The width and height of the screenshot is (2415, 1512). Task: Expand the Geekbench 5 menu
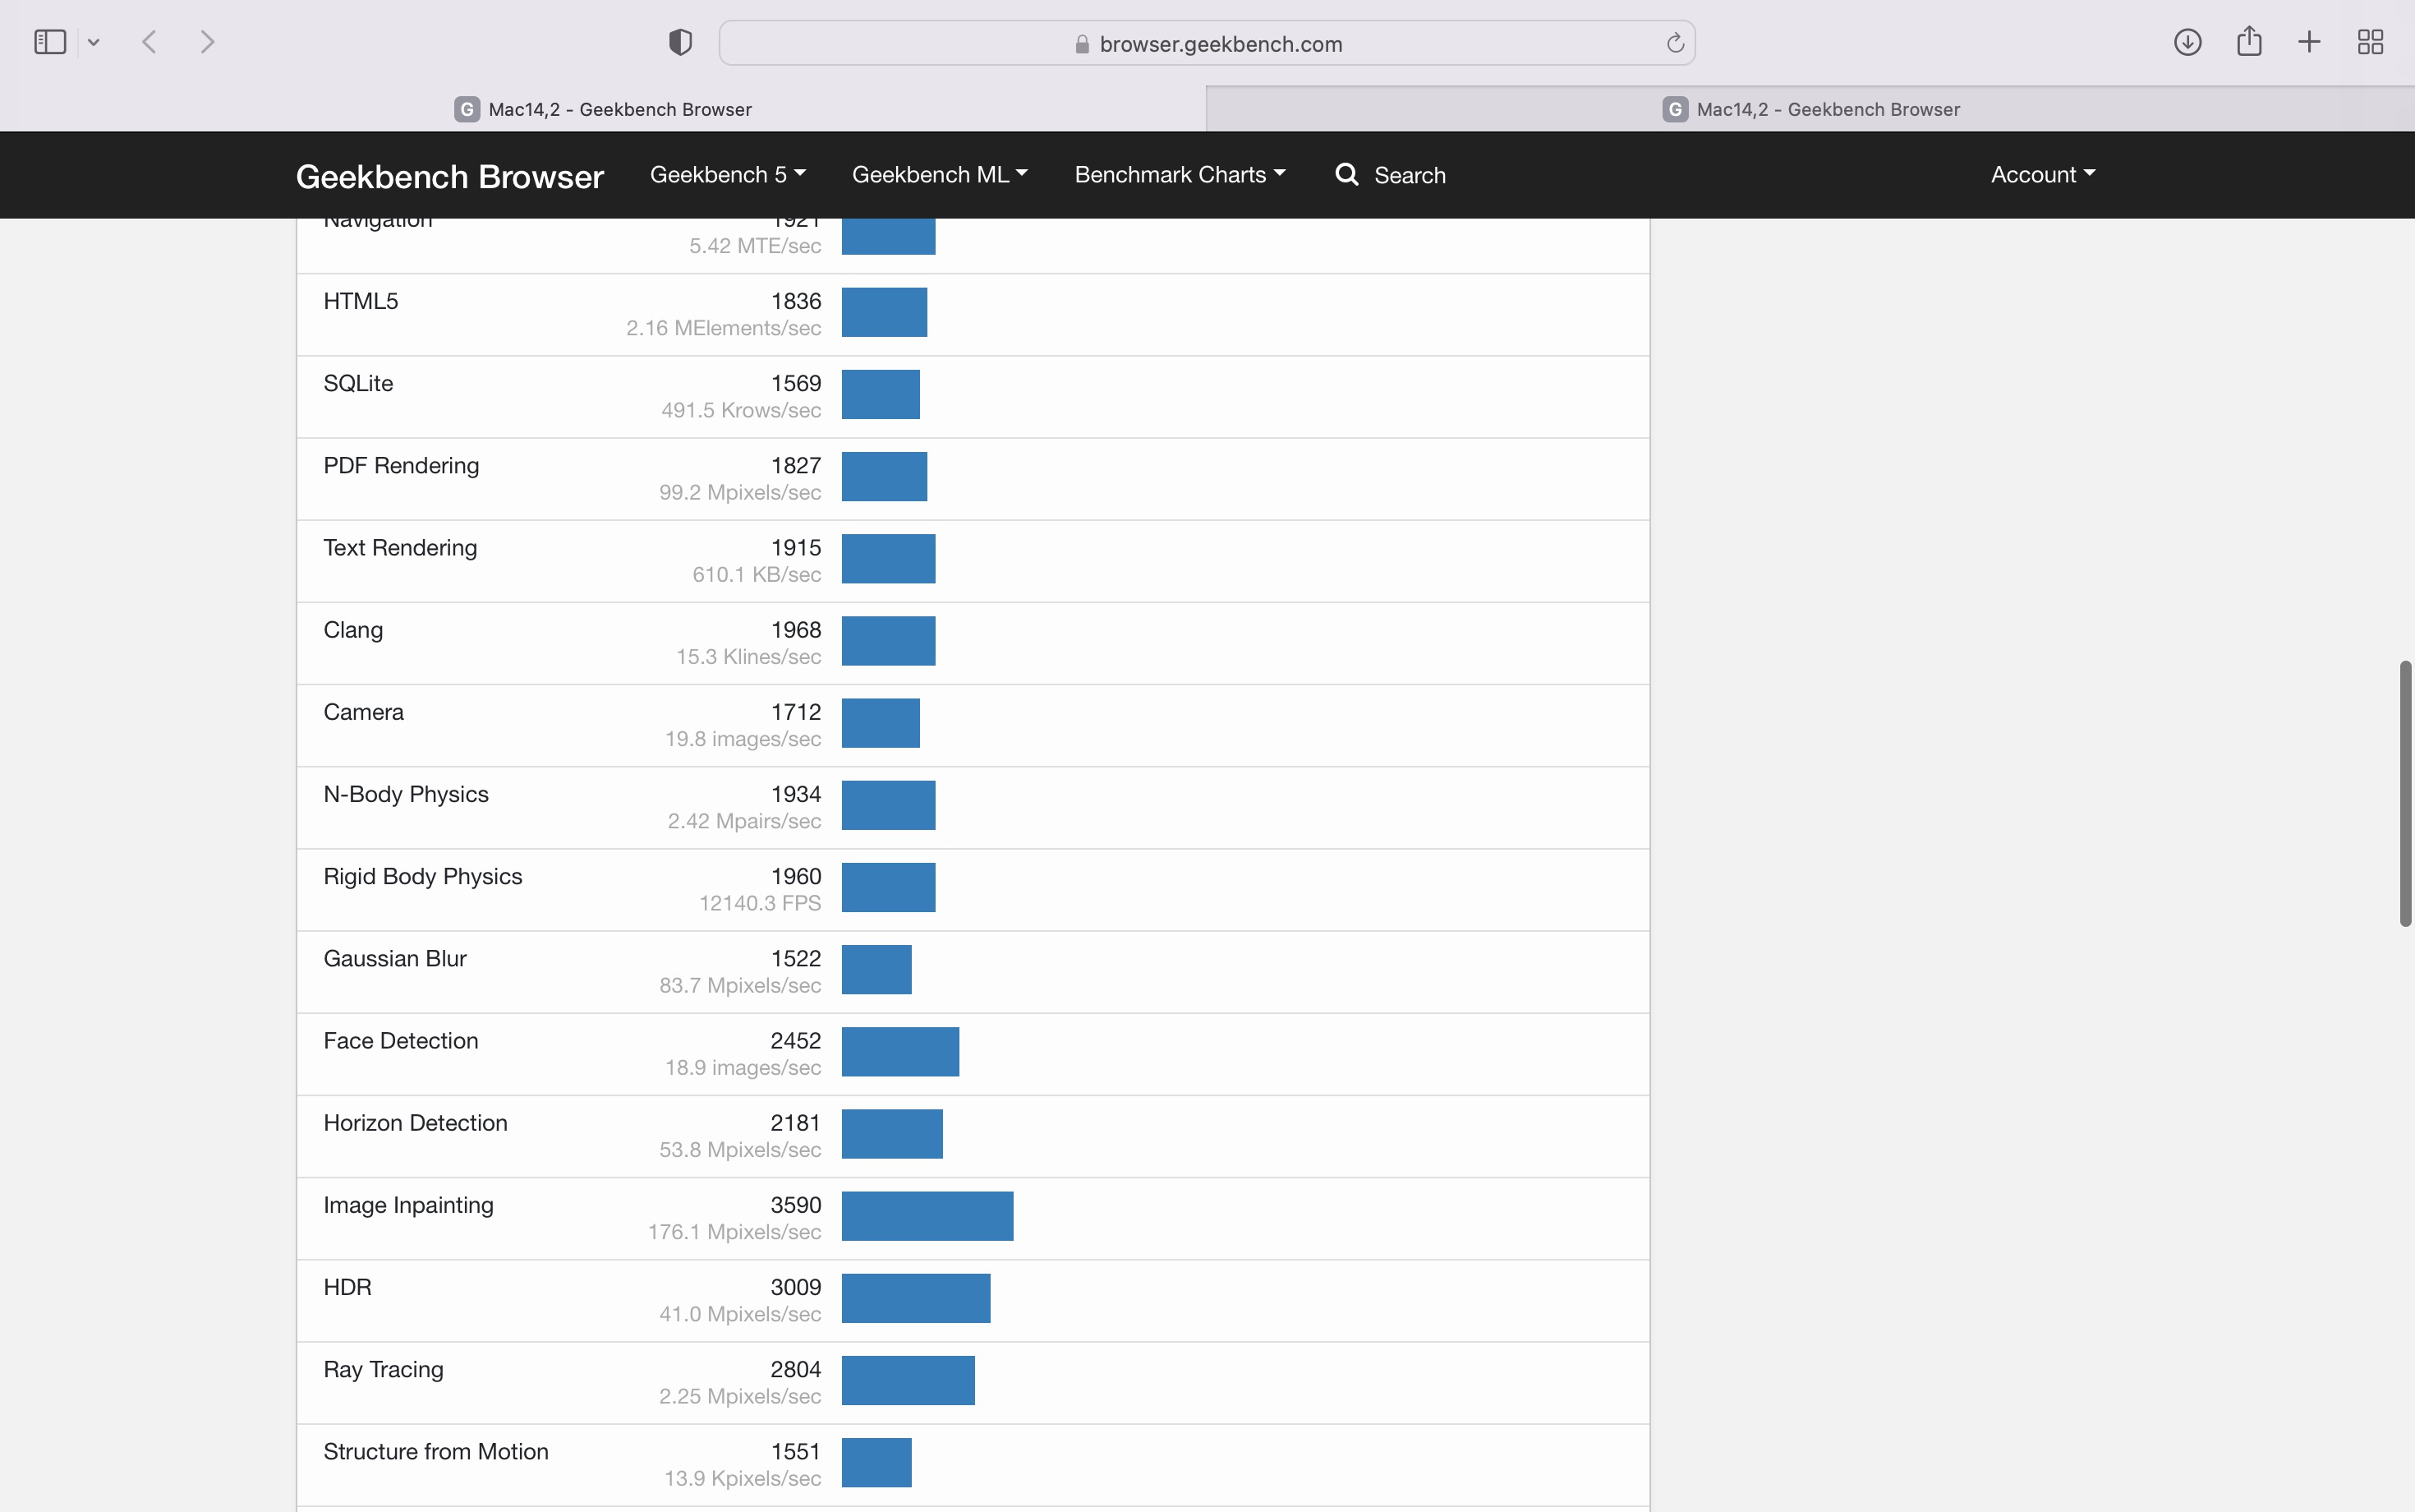(728, 175)
